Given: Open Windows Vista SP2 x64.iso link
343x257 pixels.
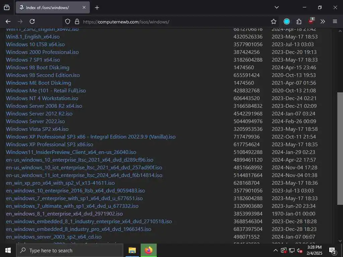Looking at the screenshot, I should click(37, 129).
